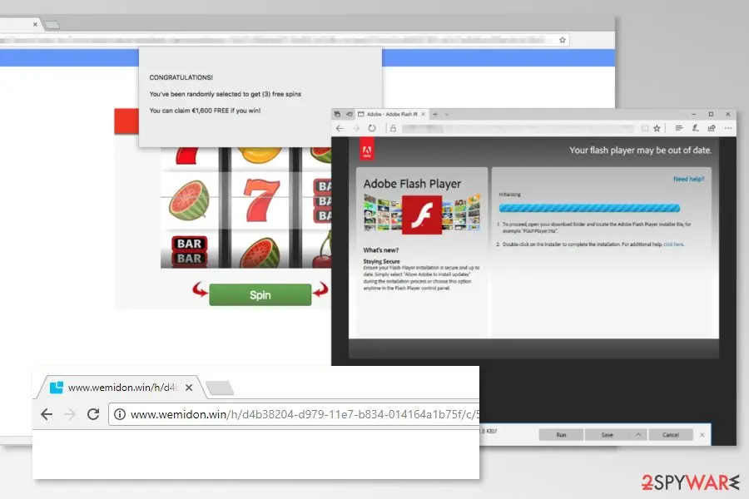The width and height of the screenshot is (749, 499).
Task: Open Edge reading view icon
Action: click(x=644, y=128)
